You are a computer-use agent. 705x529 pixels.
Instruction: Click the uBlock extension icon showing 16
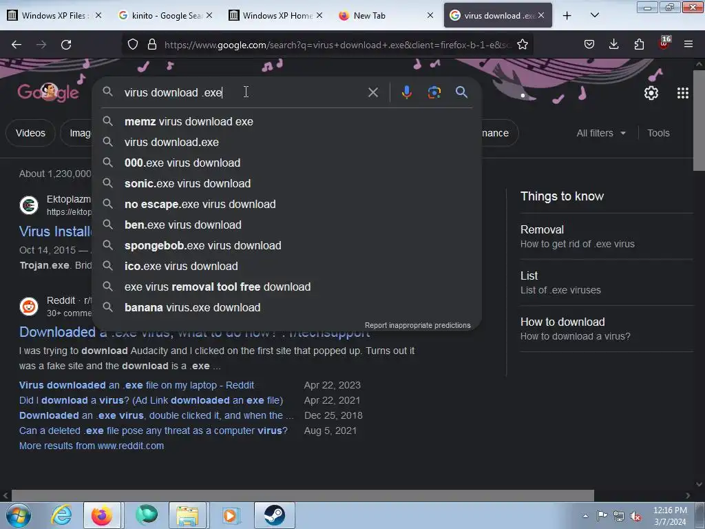click(664, 43)
